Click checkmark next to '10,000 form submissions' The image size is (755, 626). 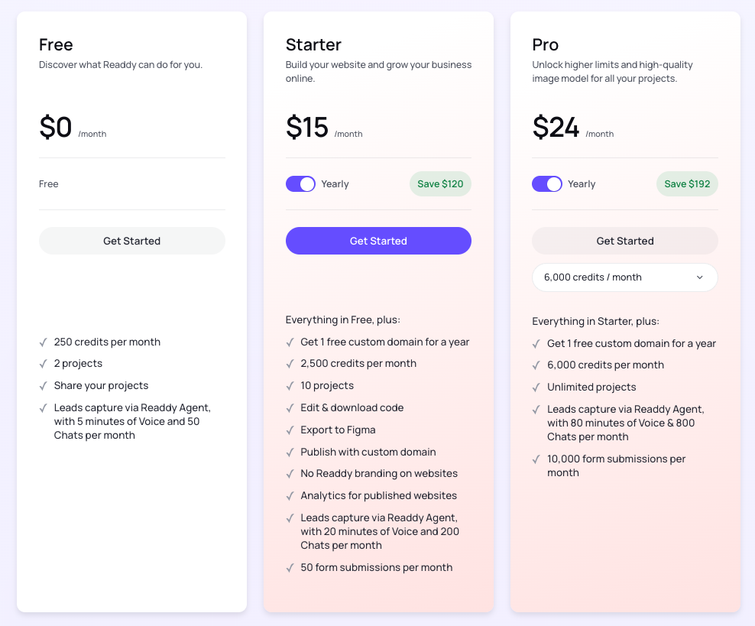[536, 459]
